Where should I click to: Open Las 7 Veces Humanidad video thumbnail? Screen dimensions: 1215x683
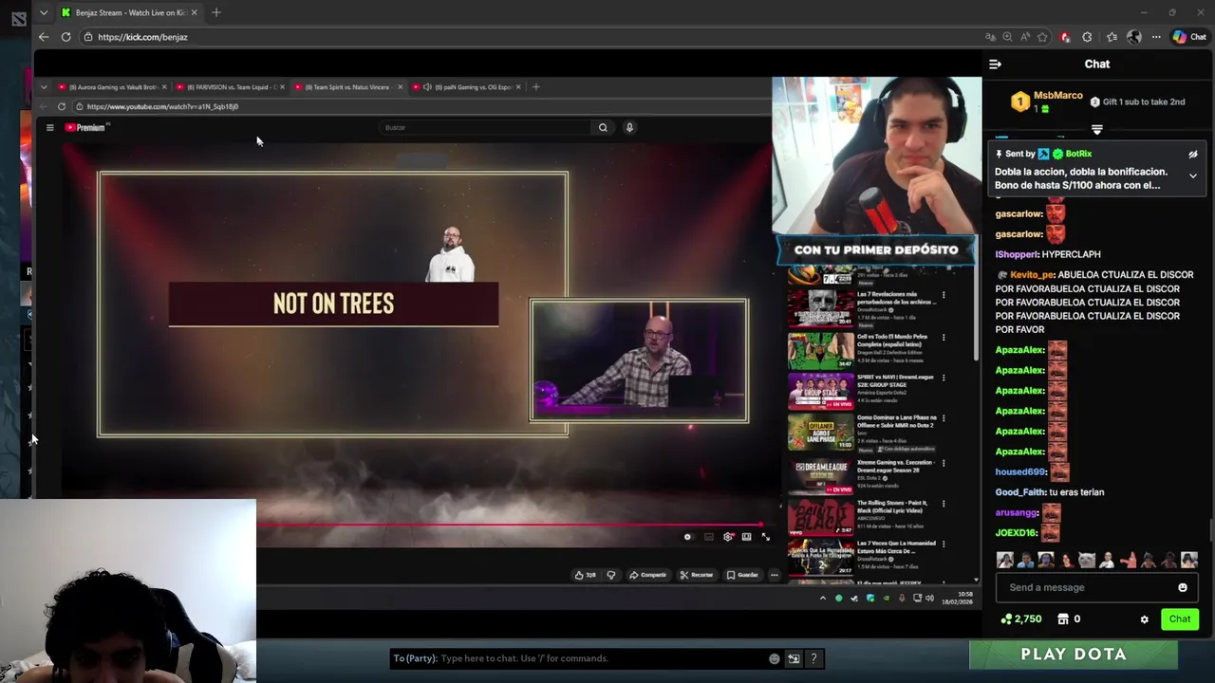pyautogui.click(x=820, y=557)
